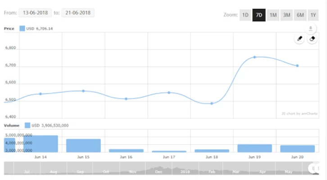Image resolution: width=327 pixels, height=180 pixels.
Task: Click the Jun 20 price data point
Action: pyautogui.click(x=297, y=66)
